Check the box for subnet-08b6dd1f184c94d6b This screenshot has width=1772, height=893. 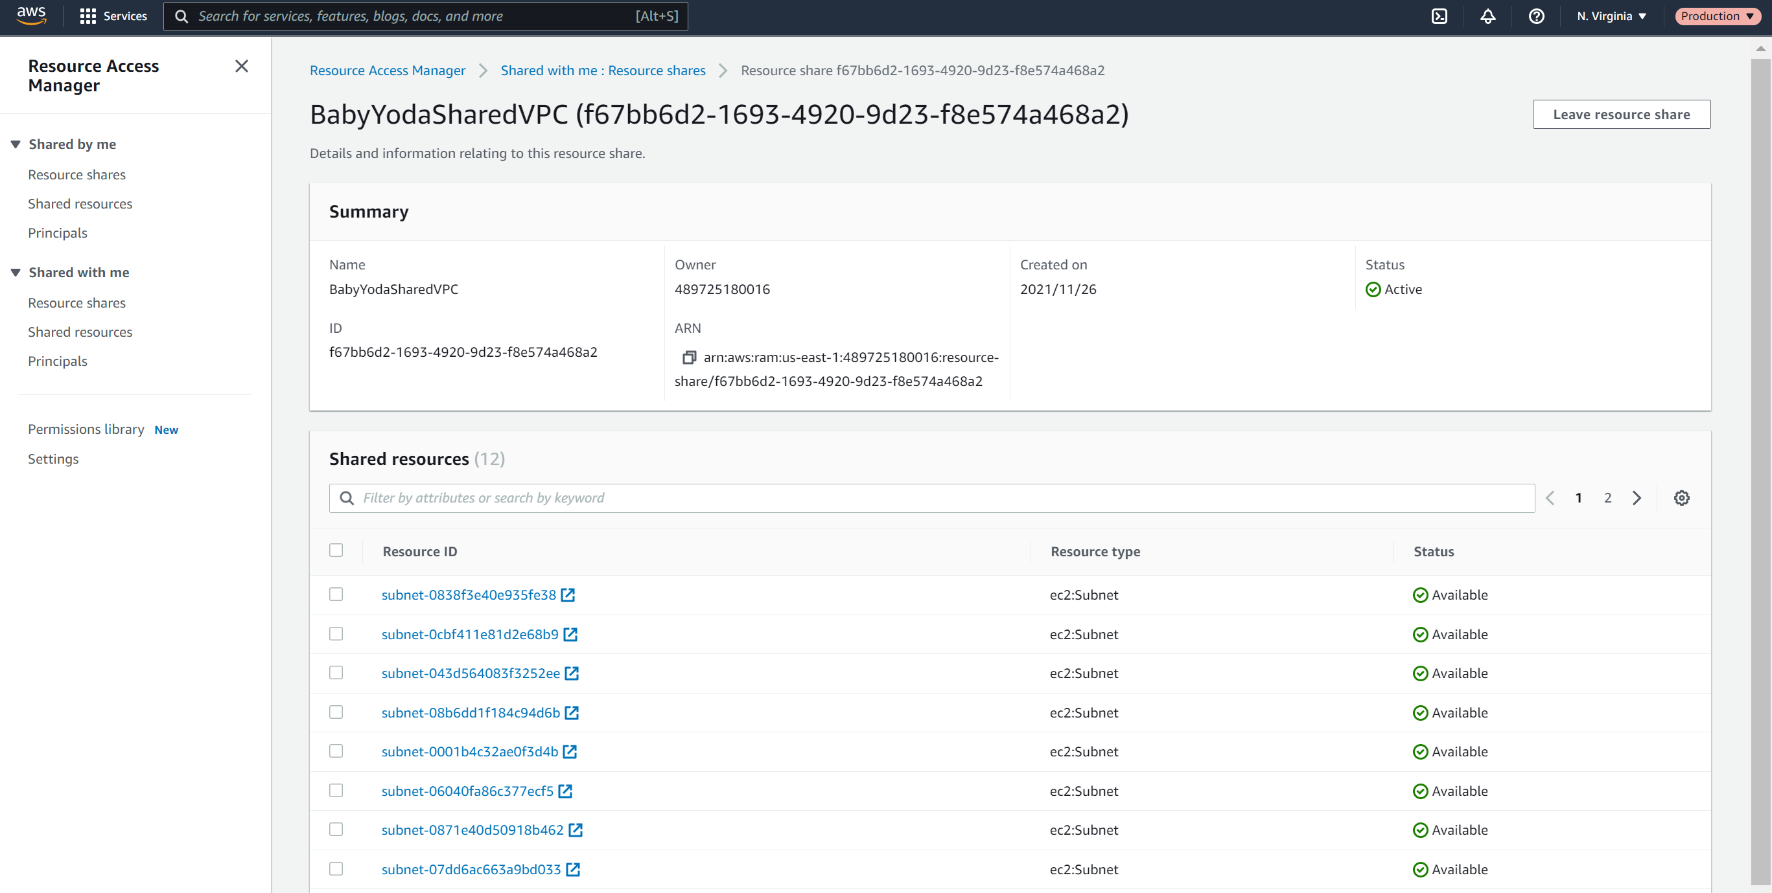(336, 712)
